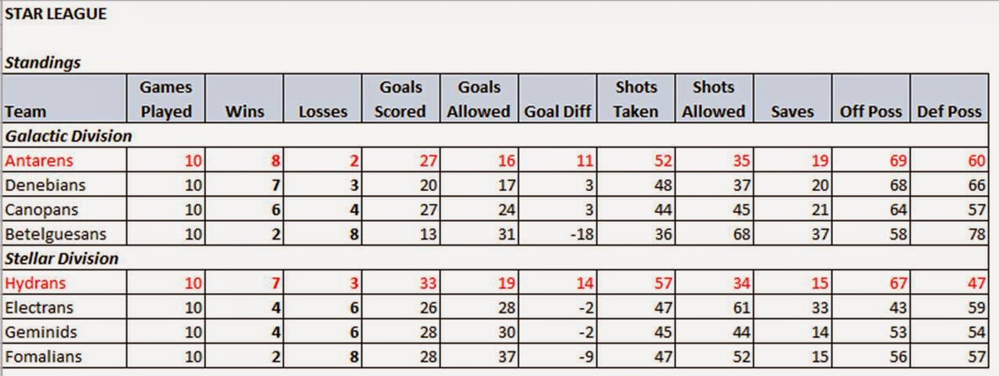Select Antarens Off Poss value 69
Image resolution: width=999 pixels, height=376 pixels.
point(871,161)
